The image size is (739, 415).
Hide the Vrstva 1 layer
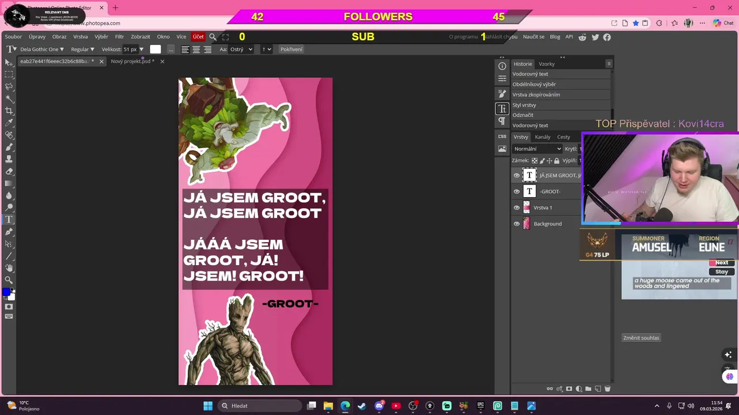coord(517,207)
